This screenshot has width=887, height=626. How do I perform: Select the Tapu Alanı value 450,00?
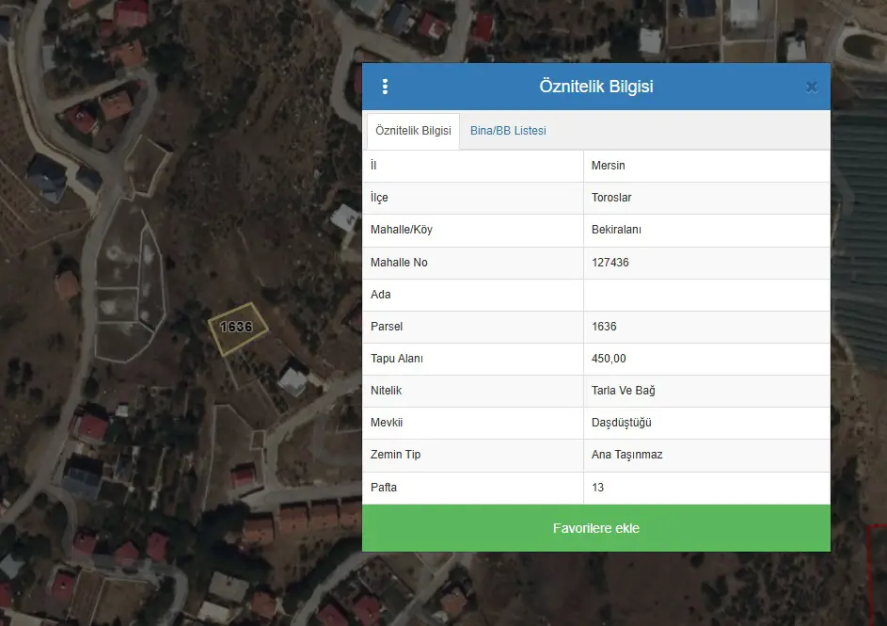(x=609, y=359)
